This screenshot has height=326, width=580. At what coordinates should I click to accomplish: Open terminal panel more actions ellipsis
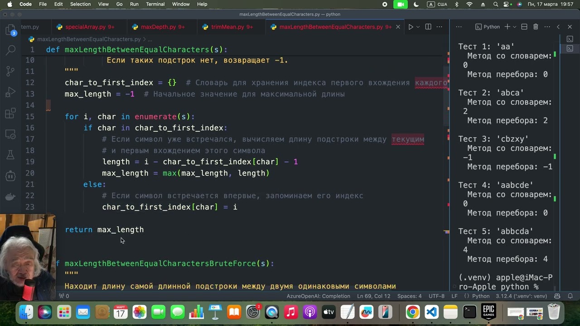pos(547,27)
